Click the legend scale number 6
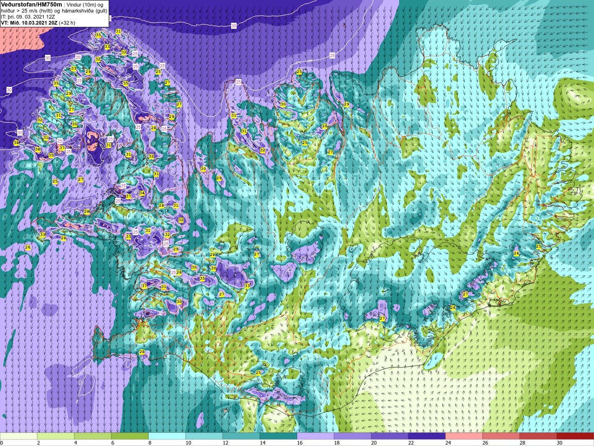Screen dimensions: 594x446 coord(112,443)
